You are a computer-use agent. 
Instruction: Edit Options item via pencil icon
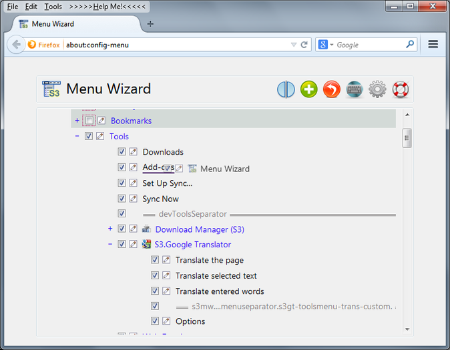pos(166,321)
